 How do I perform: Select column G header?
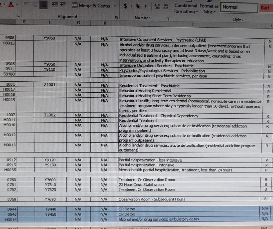point(78,23)
